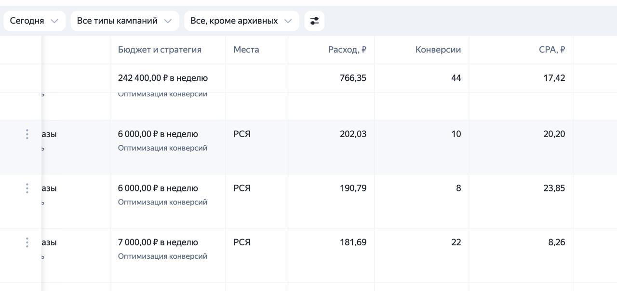Click the 44 conversions value
Screen dimensions: 617x291
coord(457,77)
